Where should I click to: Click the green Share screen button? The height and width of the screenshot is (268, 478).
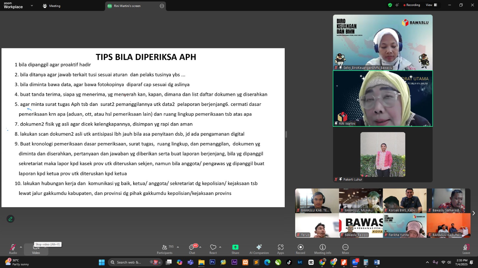pos(235,249)
